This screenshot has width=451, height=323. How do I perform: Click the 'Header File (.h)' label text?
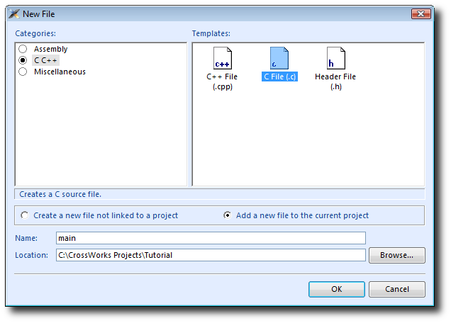(x=335, y=81)
